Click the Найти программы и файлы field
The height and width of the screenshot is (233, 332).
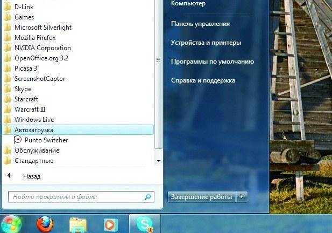(75, 197)
